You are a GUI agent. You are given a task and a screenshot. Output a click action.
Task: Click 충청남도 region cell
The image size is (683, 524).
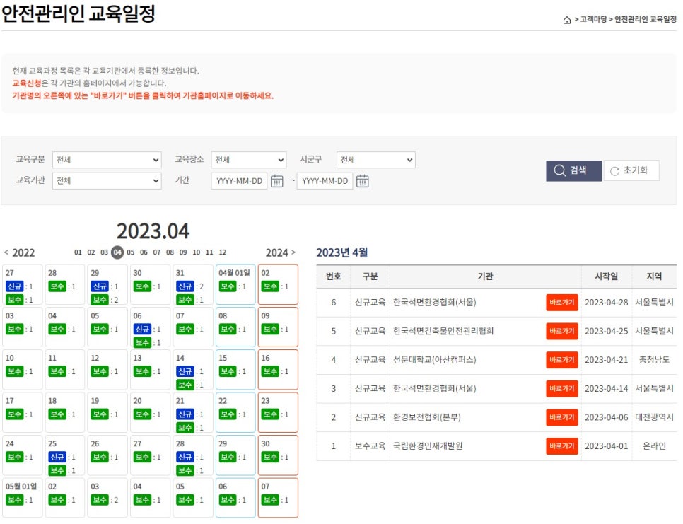[654, 360]
